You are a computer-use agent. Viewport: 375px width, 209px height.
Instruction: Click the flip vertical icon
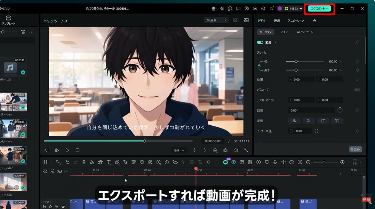click(x=308, y=121)
